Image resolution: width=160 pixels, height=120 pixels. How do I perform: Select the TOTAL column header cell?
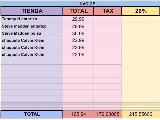[x=78, y=11]
